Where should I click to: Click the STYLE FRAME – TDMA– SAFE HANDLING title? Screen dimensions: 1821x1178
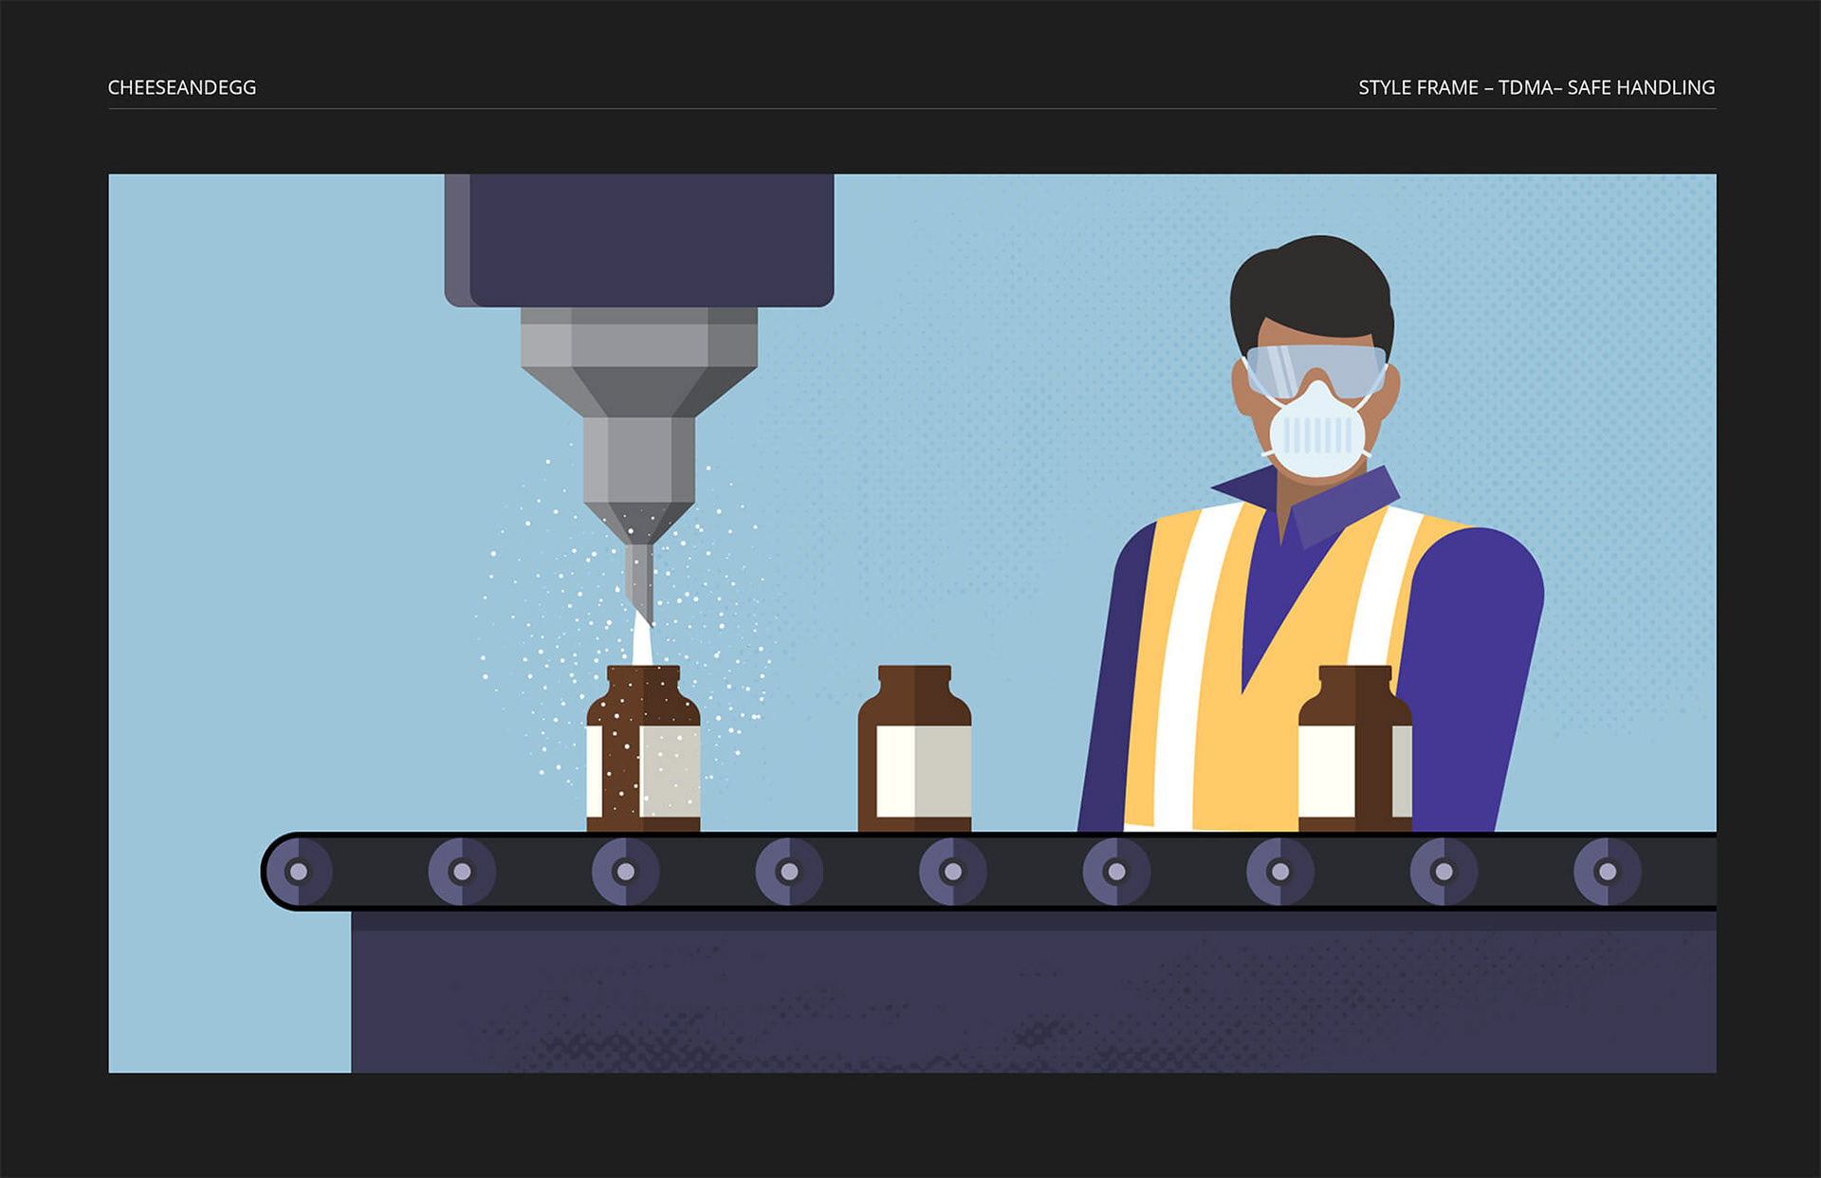1536,87
